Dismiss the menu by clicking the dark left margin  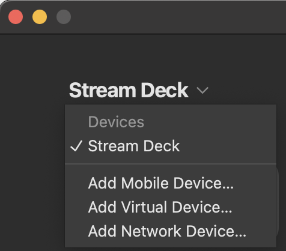coord(32,160)
